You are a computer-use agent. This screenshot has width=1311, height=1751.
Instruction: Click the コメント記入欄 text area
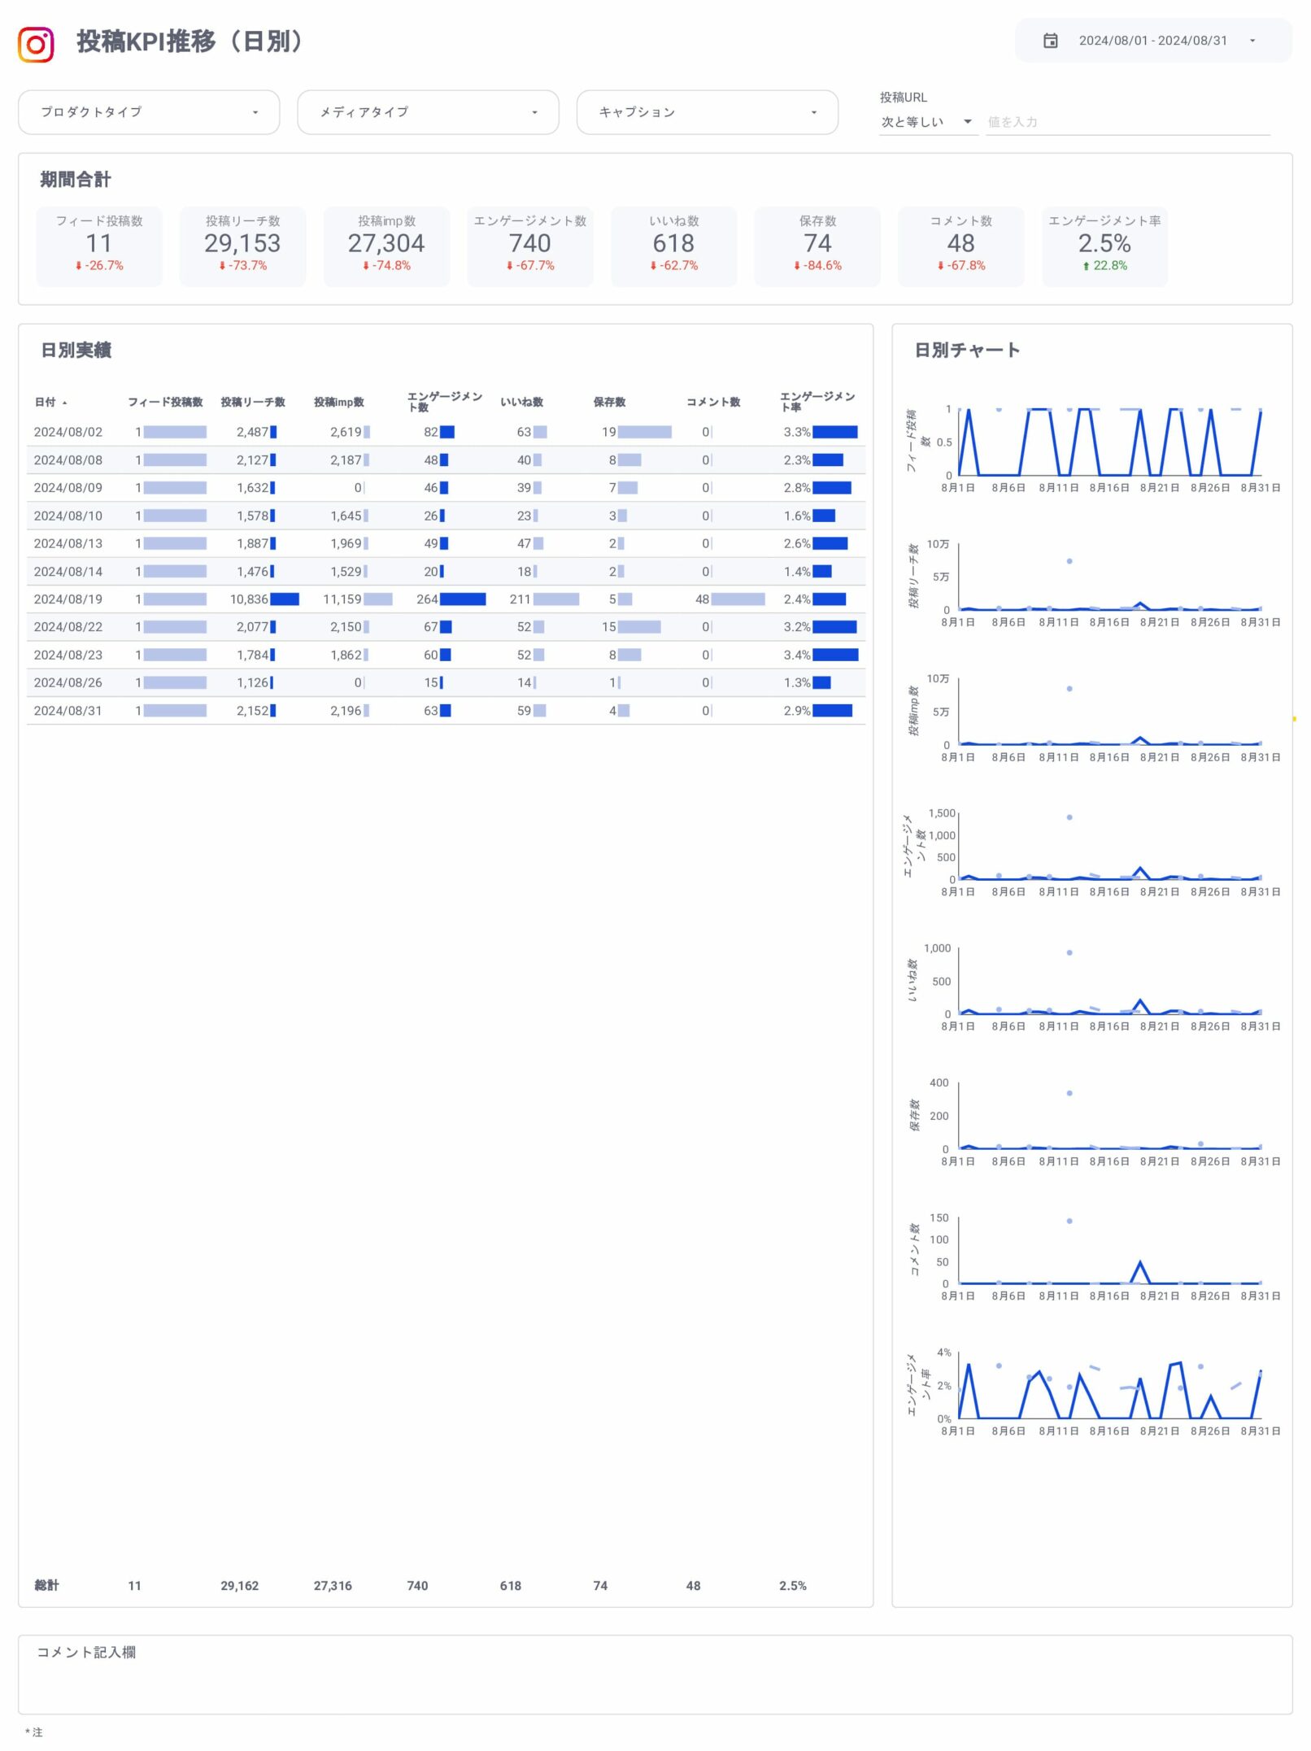point(655,1681)
